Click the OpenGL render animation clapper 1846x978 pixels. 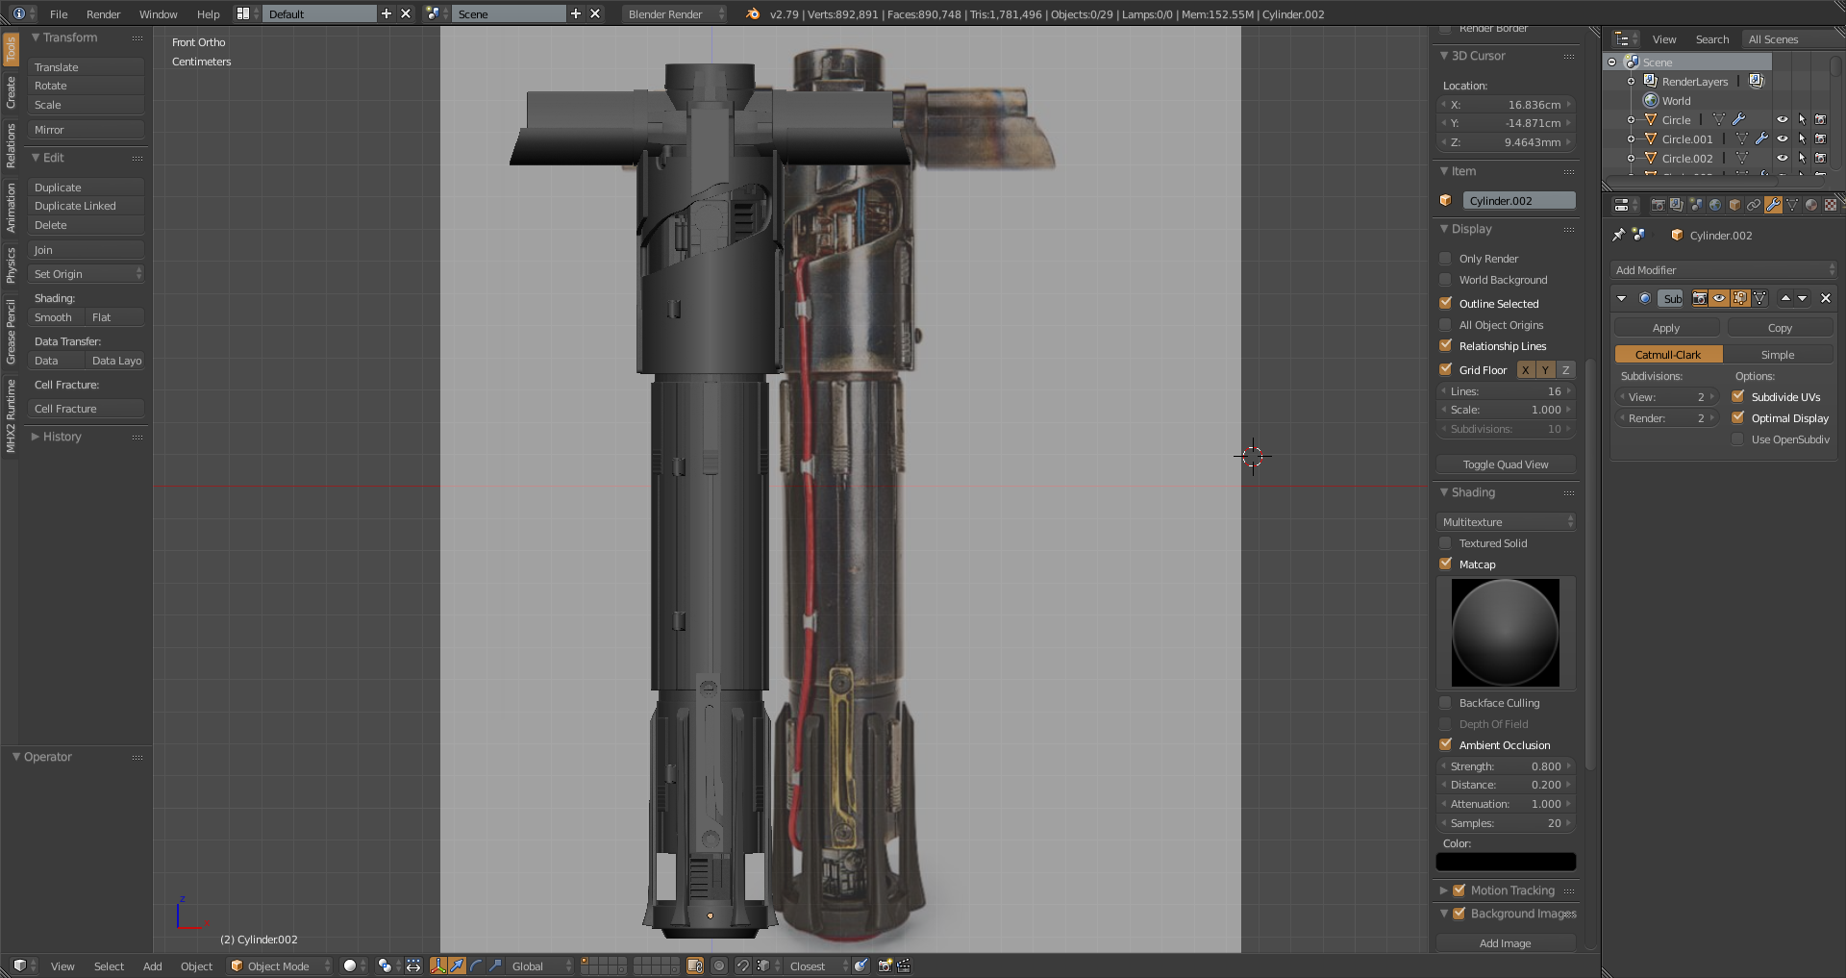point(904,965)
